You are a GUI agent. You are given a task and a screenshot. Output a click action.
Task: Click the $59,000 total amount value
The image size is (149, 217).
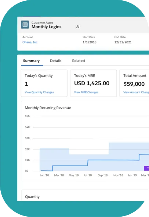(134, 84)
